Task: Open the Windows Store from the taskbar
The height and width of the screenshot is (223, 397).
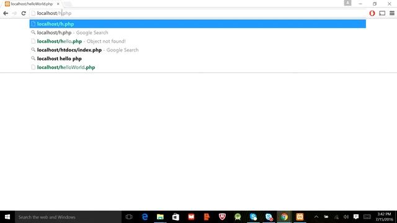Action: (x=176, y=217)
